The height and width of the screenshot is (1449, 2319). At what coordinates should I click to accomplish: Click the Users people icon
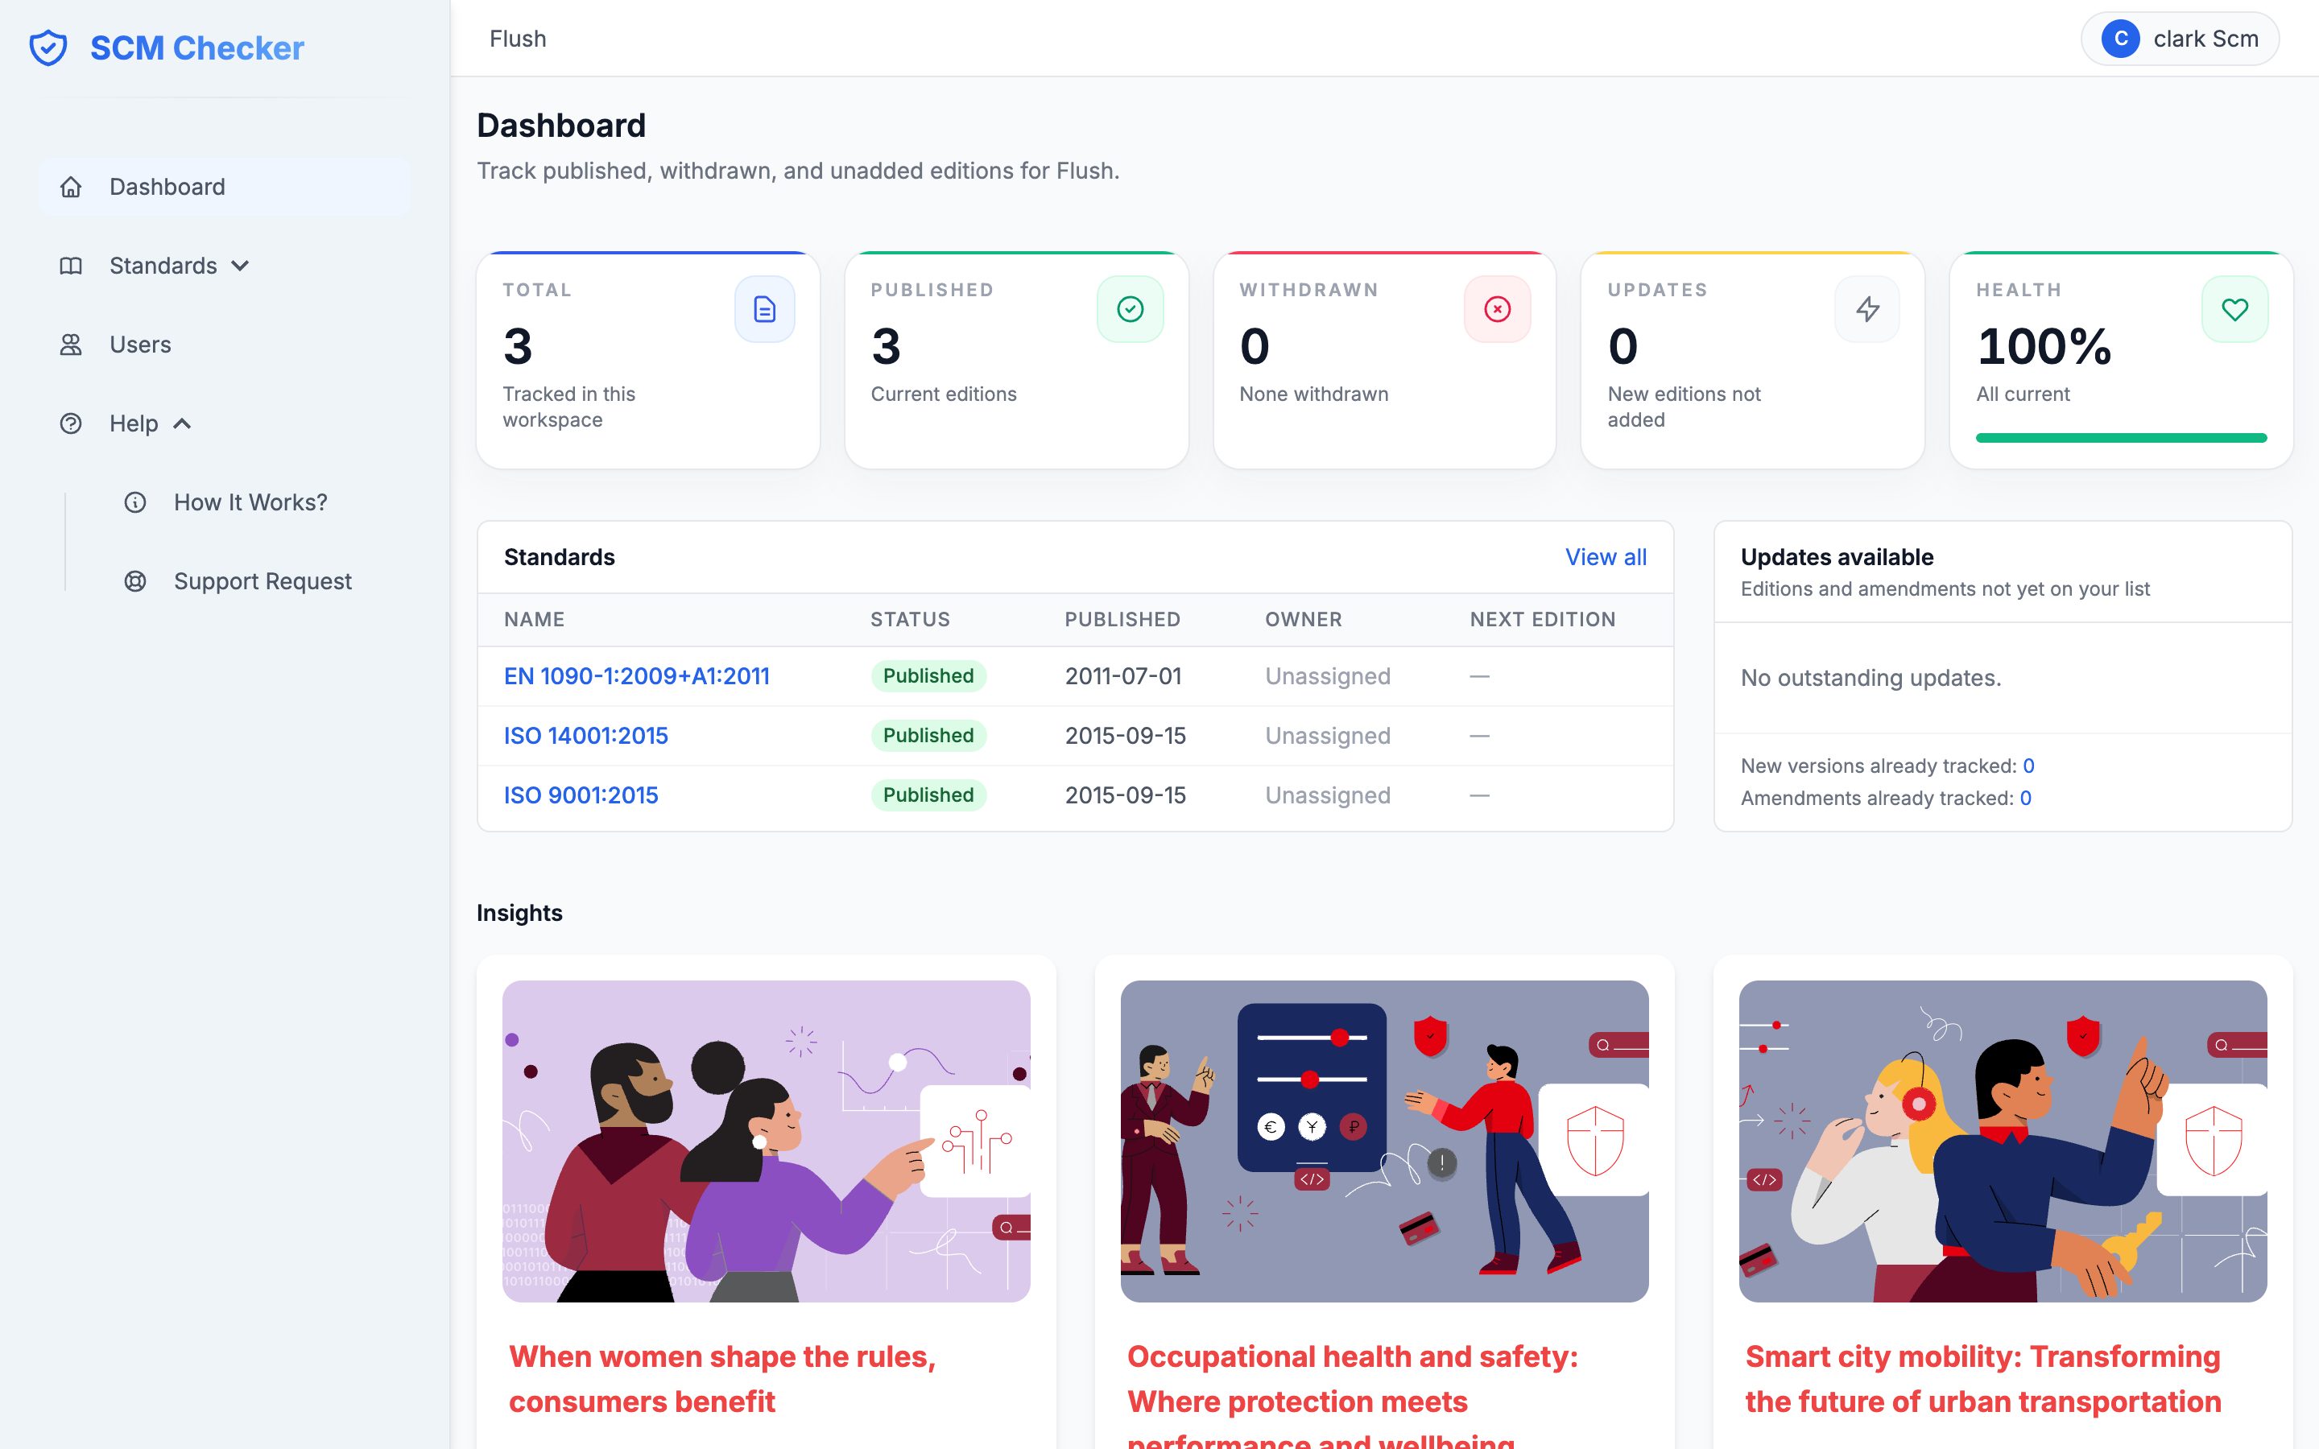[x=71, y=344]
